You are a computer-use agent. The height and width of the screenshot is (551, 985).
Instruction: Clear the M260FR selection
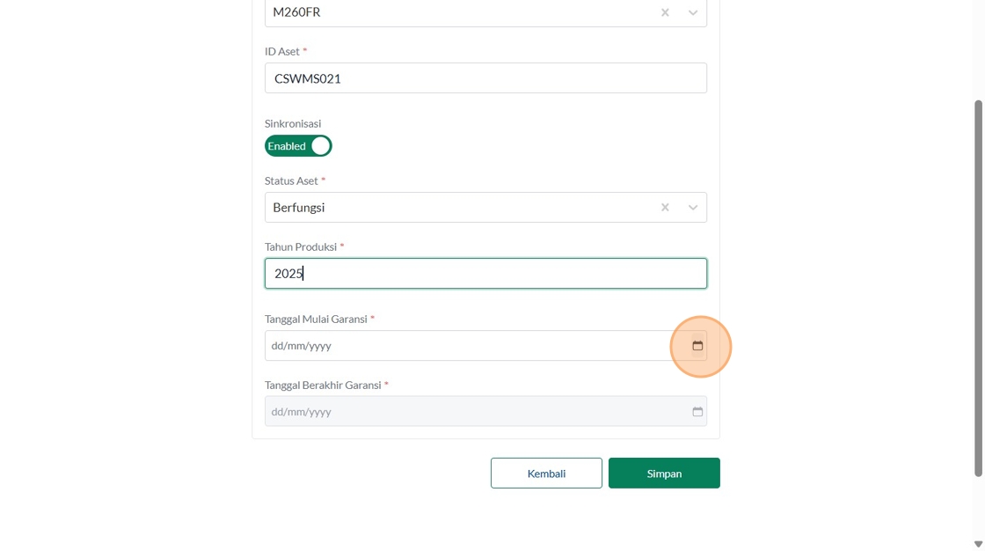(x=665, y=12)
